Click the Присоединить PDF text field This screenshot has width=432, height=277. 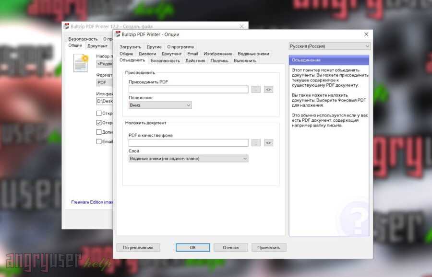pos(188,90)
